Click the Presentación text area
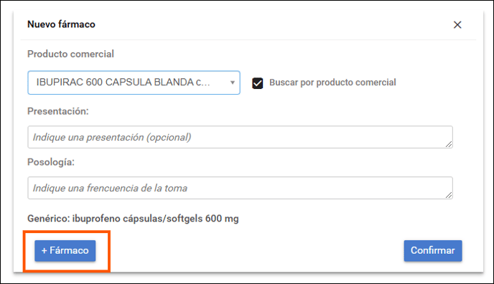Screen dimensions: 494x284 240,137
